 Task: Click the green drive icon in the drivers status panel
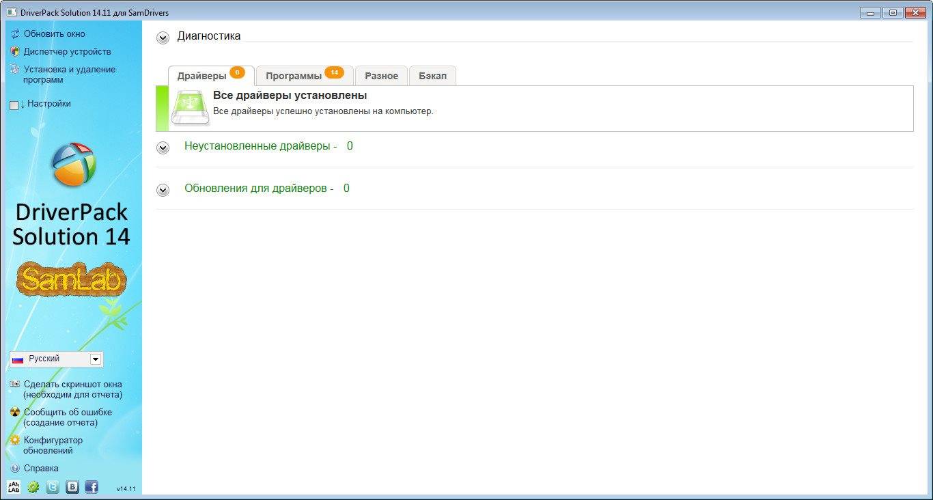(191, 107)
